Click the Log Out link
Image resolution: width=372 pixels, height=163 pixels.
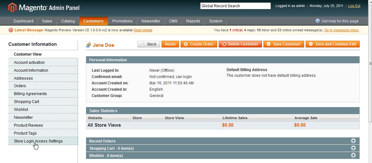[354, 6]
